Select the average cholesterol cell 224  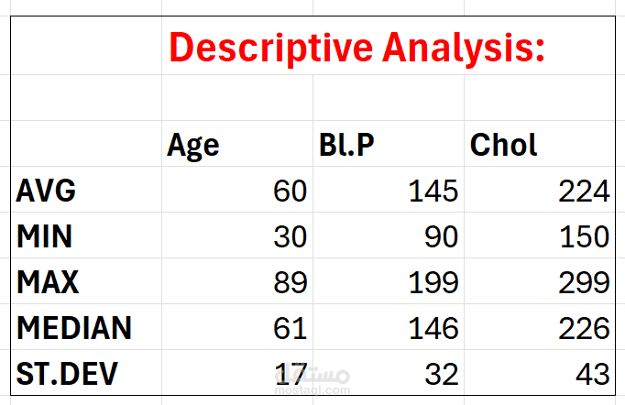pyautogui.click(x=584, y=192)
